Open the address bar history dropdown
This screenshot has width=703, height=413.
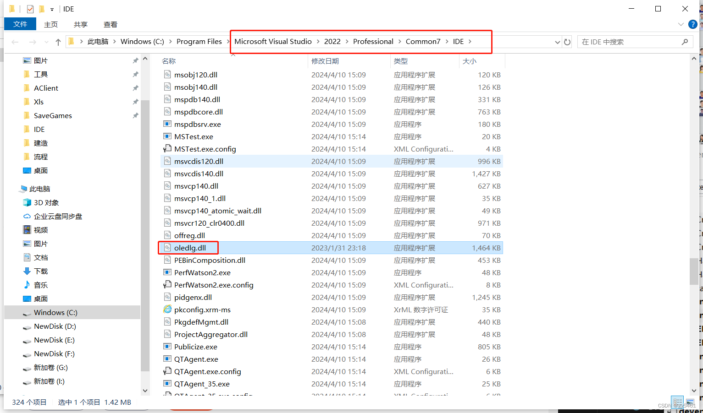pos(557,42)
